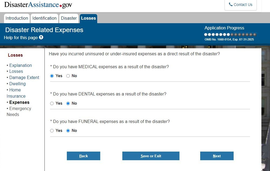
Task: Click the Back button
Action: (x=84, y=156)
